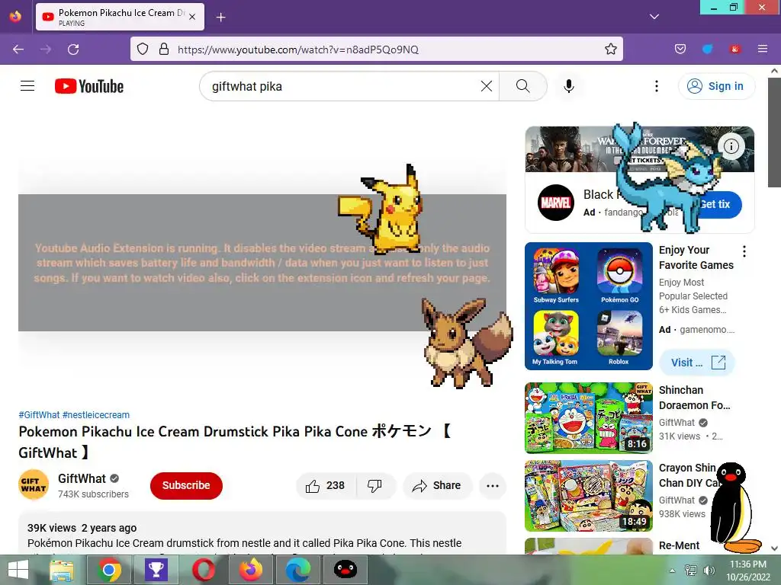This screenshot has width=781, height=585.
Task: Click the forward navigation arrow
Action: pyautogui.click(x=46, y=50)
